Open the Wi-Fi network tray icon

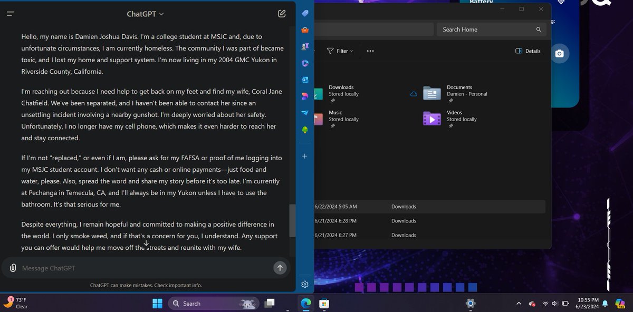[x=545, y=304]
